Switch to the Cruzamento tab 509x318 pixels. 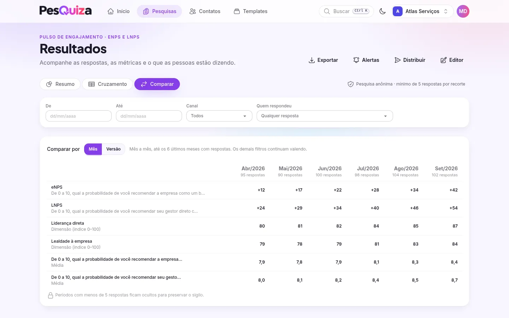(107, 84)
